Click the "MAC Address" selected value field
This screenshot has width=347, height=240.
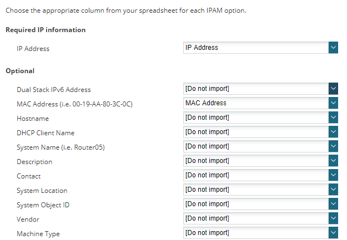255,103
